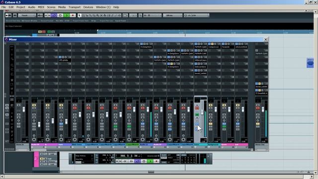Toggle mute on the Kick channel
This screenshot has height=179, width=318.
pos(61,105)
